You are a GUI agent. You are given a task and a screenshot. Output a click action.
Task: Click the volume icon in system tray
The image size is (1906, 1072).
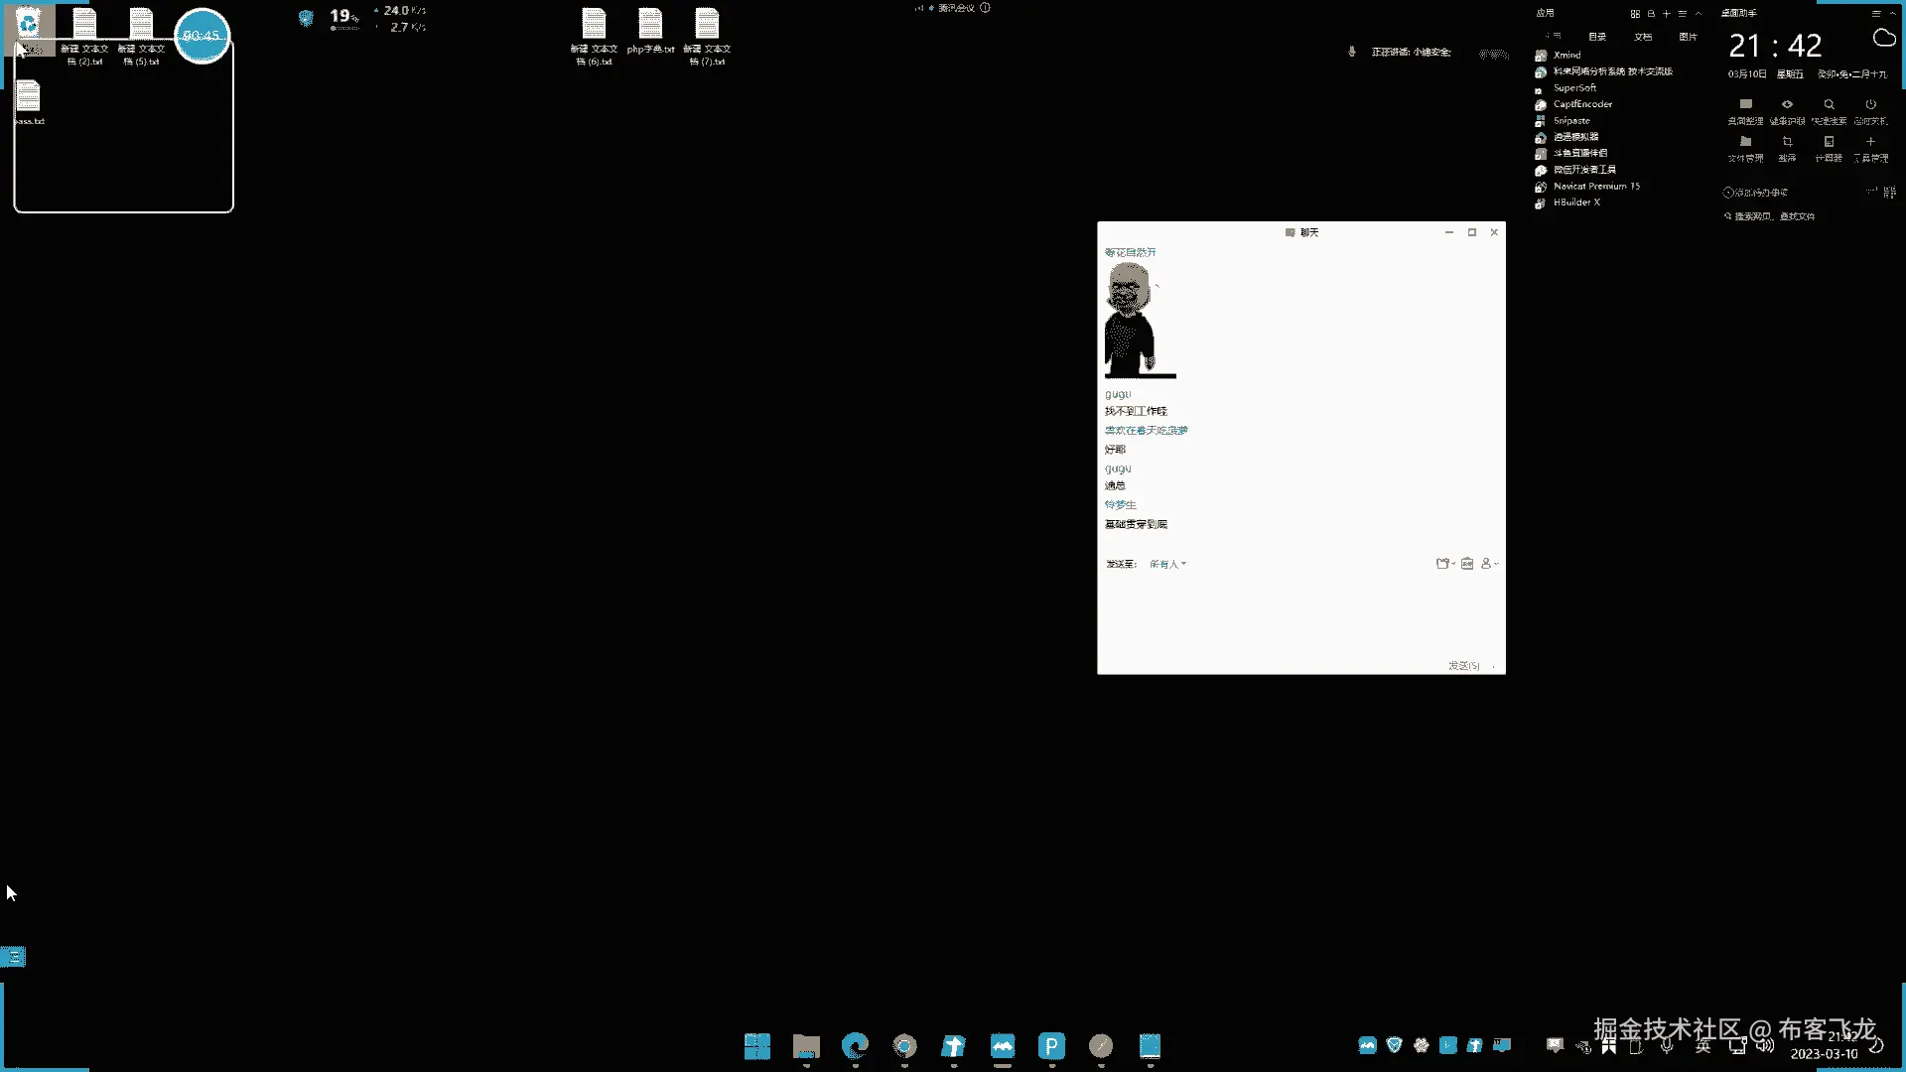pyautogui.click(x=1764, y=1045)
